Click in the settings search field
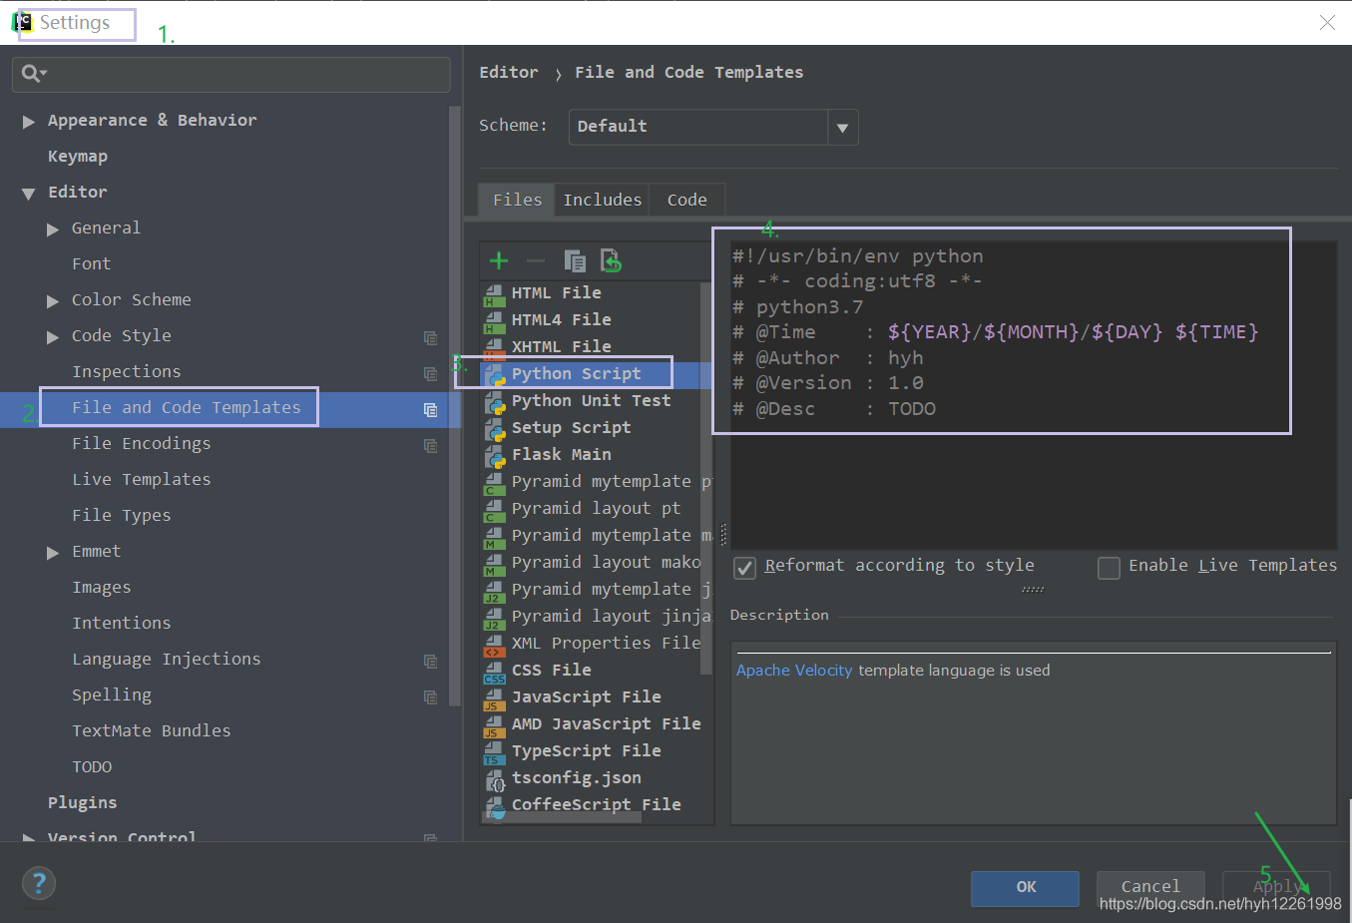 [231, 74]
